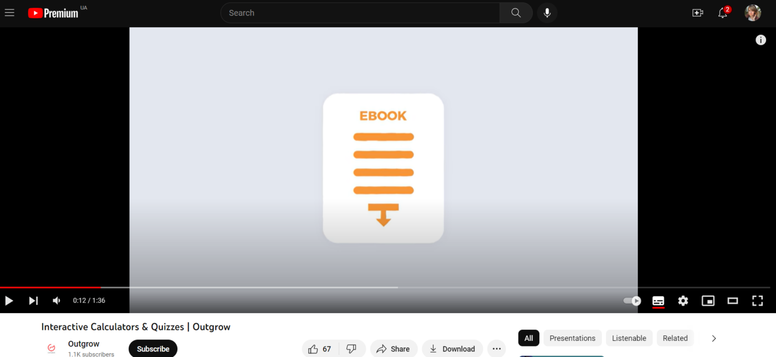Viewport: 776px width, 357px height.
Task: Open the notifications bell
Action: pos(723,13)
